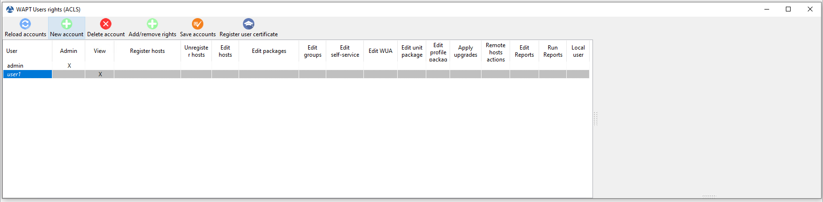823x202 pixels.
Task: Maximize the WAPT Users rights window
Action: [788, 9]
